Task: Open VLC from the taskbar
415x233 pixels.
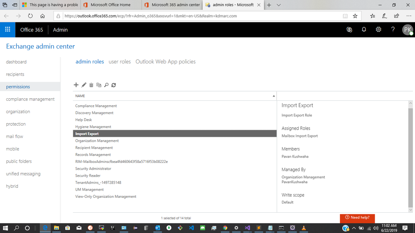Action: tap(304, 228)
